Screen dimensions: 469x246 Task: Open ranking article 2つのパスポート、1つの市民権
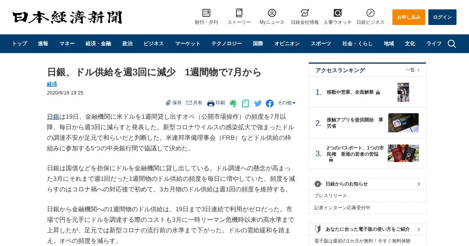pyautogui.click(x=355, y=151)
